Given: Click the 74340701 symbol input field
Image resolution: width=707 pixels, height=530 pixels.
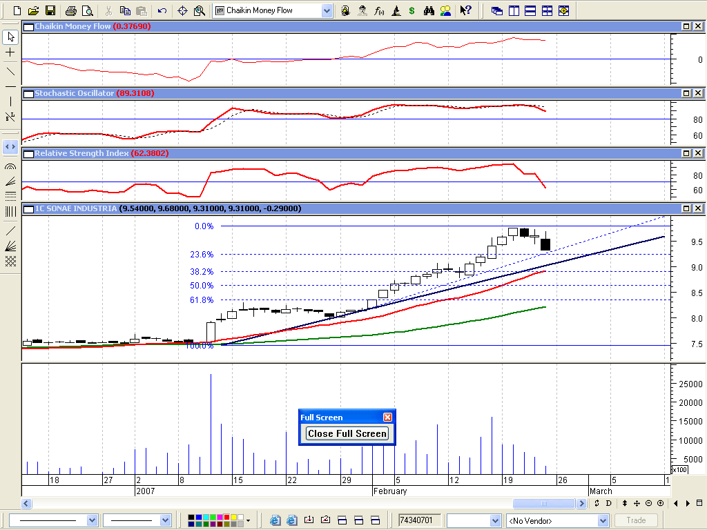Looking at the screenshot, I should point(418,520).
